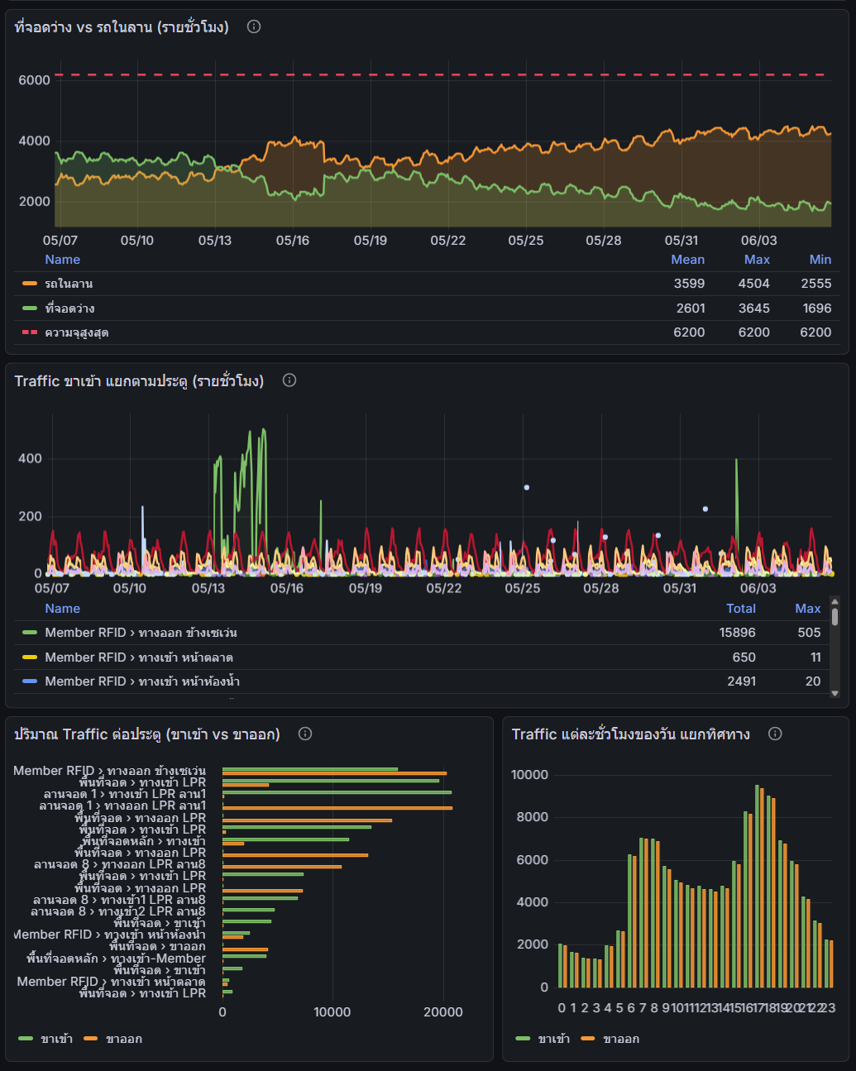Screen dimensions: 856x1071
Task: Click the 20000 x-axis label in bar chart
Action: point(443,1012)
